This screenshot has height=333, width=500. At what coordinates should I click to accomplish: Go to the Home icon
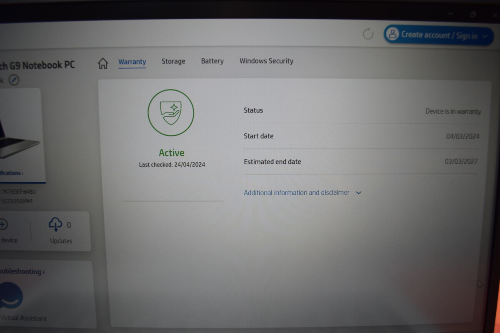coord(102,63)
